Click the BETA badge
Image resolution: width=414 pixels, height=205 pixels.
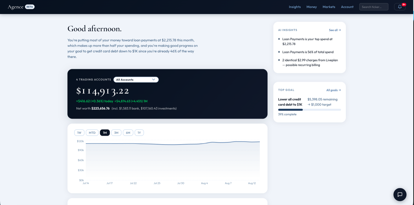point(30,7)
